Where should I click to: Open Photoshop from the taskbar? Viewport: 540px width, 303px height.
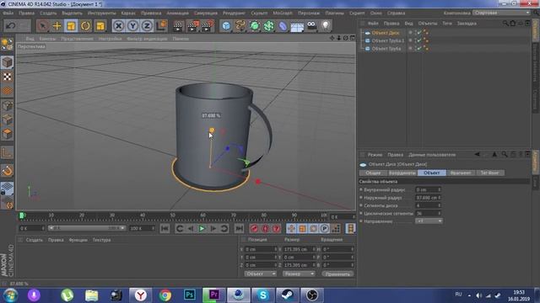tap(189, 295)
